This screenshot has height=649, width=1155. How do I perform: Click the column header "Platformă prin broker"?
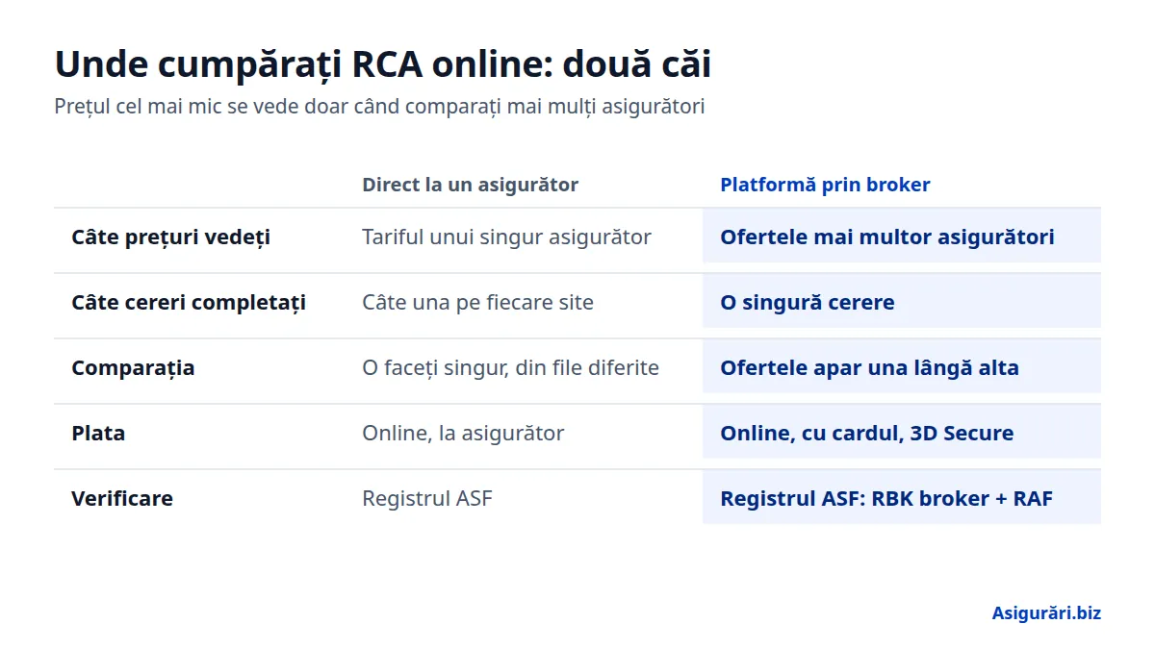point(825,185)
